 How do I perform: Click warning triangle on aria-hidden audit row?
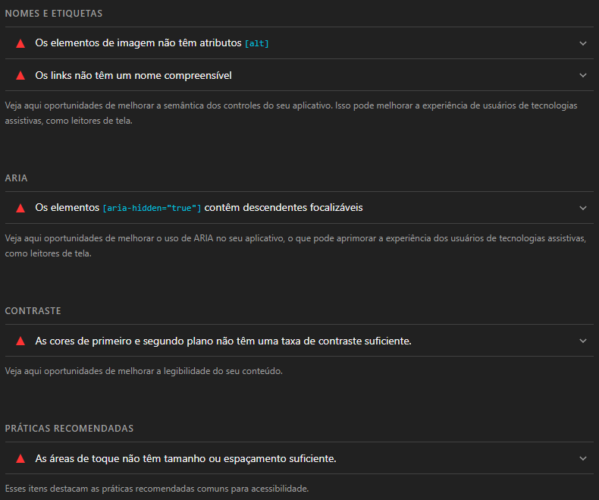click(x=20, y=207)
